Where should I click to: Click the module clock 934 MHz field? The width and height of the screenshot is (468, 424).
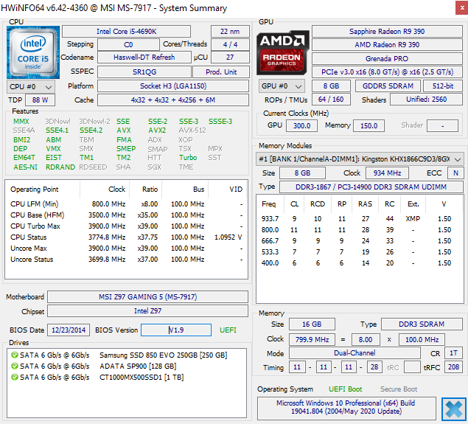point(387,173)
